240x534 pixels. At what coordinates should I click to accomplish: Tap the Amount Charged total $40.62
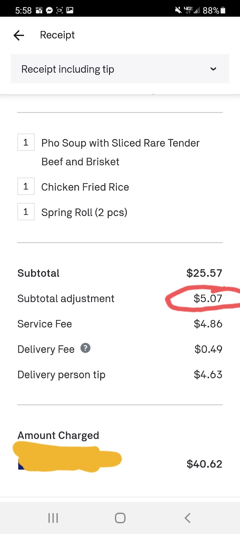[x=204, y=464]
